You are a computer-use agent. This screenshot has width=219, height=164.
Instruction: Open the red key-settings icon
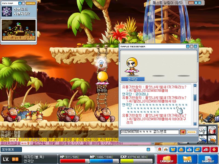coord(206,150)
